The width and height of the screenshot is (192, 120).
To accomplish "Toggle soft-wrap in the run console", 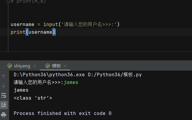I will click(4, 95).
